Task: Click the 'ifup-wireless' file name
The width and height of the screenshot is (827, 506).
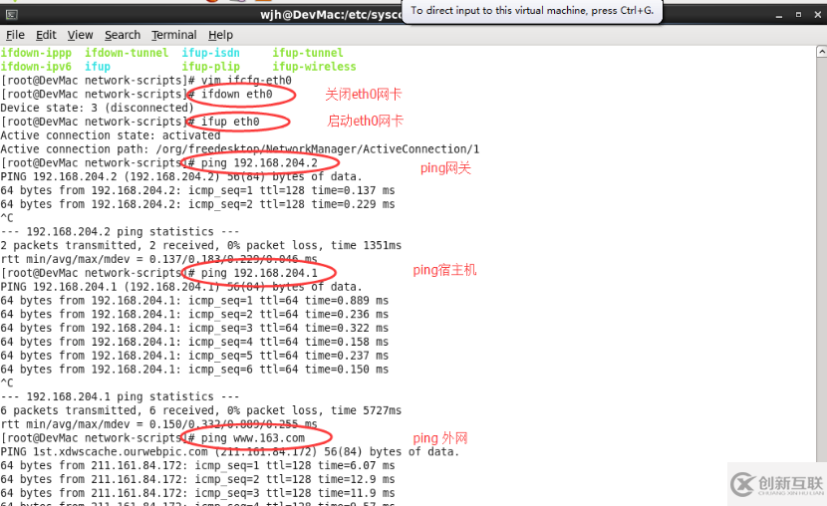Action: coord(314,67)
